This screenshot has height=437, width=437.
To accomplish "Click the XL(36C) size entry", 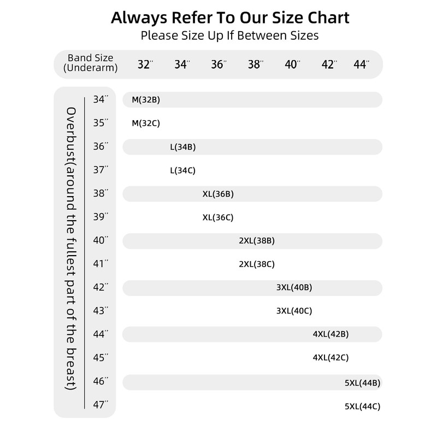I will [218, 217].
